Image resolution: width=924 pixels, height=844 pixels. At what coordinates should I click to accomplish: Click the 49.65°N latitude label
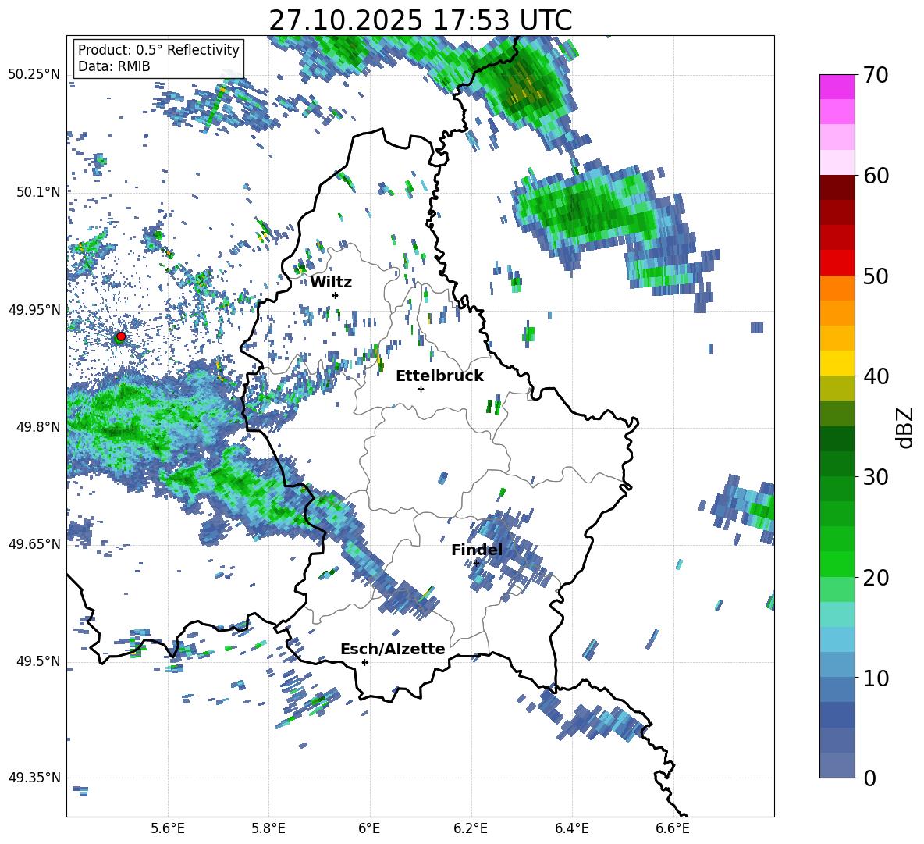(x=34, y=544)
